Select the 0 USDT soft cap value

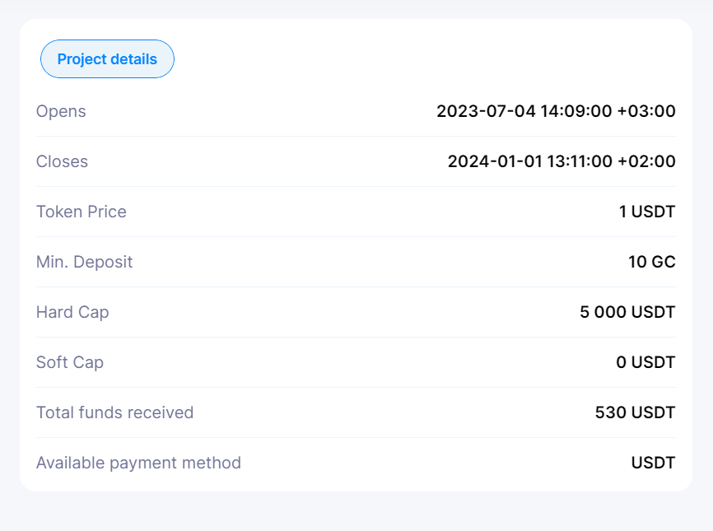coord(645,362)
